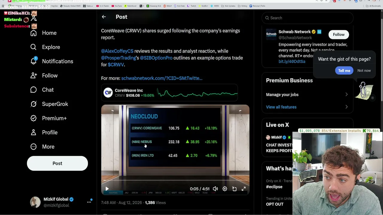
Task: Open the @SIBOptionPro mention link
Action: (x=156, y=58)
